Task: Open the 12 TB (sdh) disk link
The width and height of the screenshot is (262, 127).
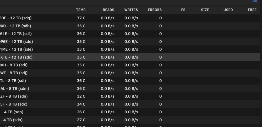Action: (x=15, y=26)
